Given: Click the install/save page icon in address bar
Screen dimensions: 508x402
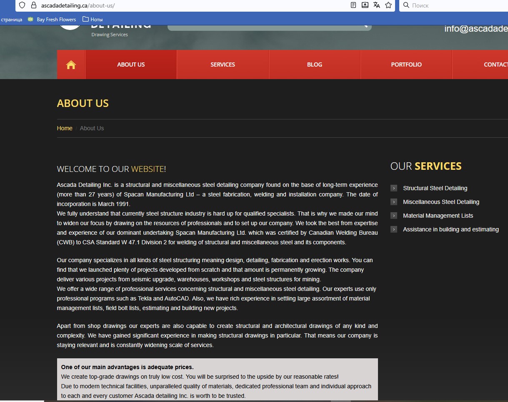Looking at the screenshot, I should (x=365, y=5).
